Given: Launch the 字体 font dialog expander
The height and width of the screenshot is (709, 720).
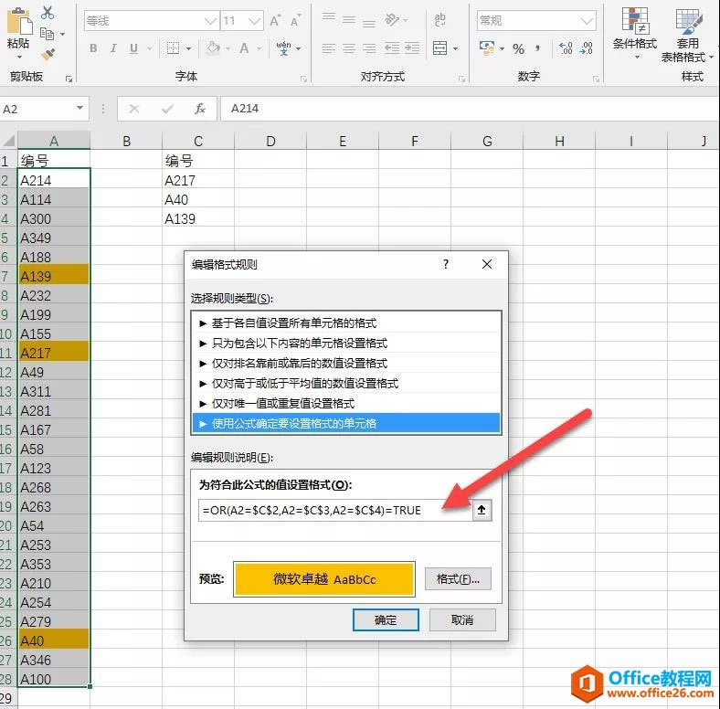Looking at the screenshot, I should [x=303, y=79].
